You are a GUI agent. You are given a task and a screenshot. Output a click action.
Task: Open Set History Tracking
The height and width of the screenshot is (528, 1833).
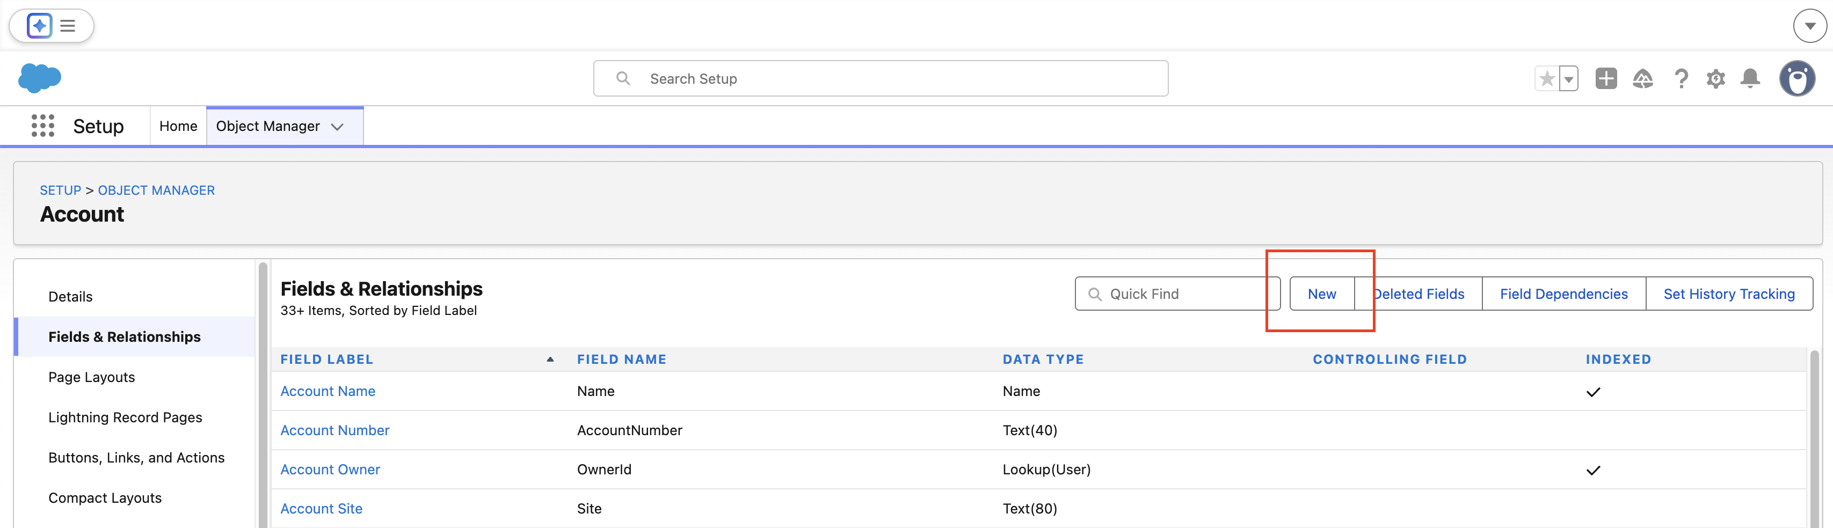coord(1728,294)
